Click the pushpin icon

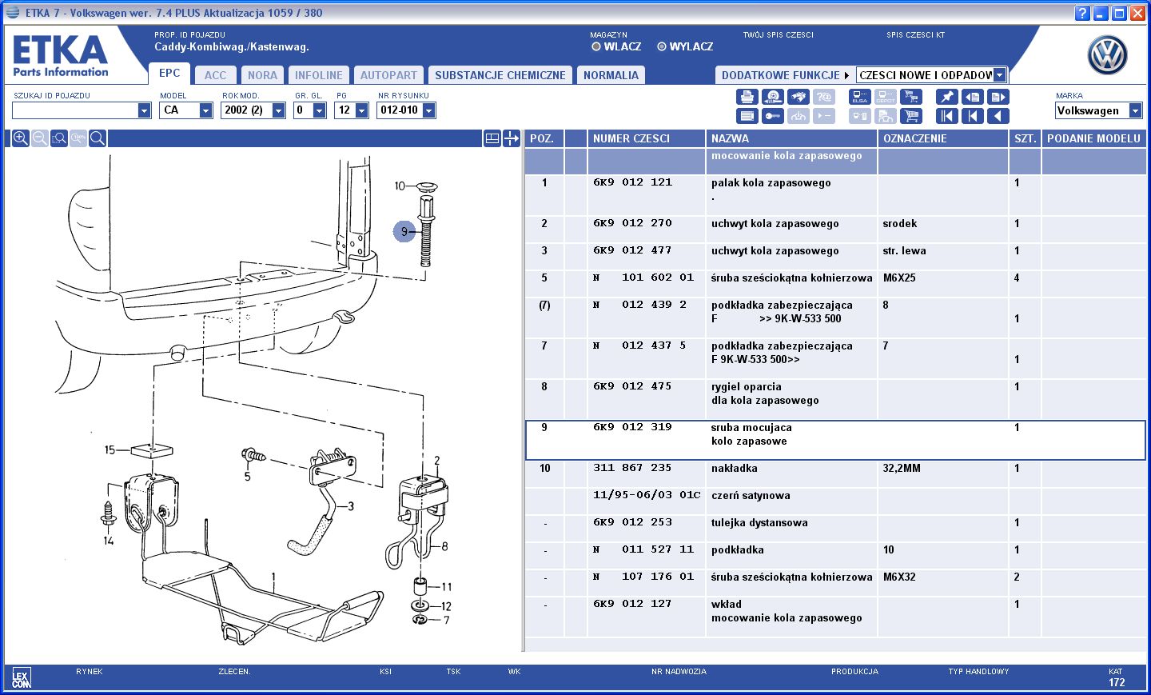[x=947, y=97]
